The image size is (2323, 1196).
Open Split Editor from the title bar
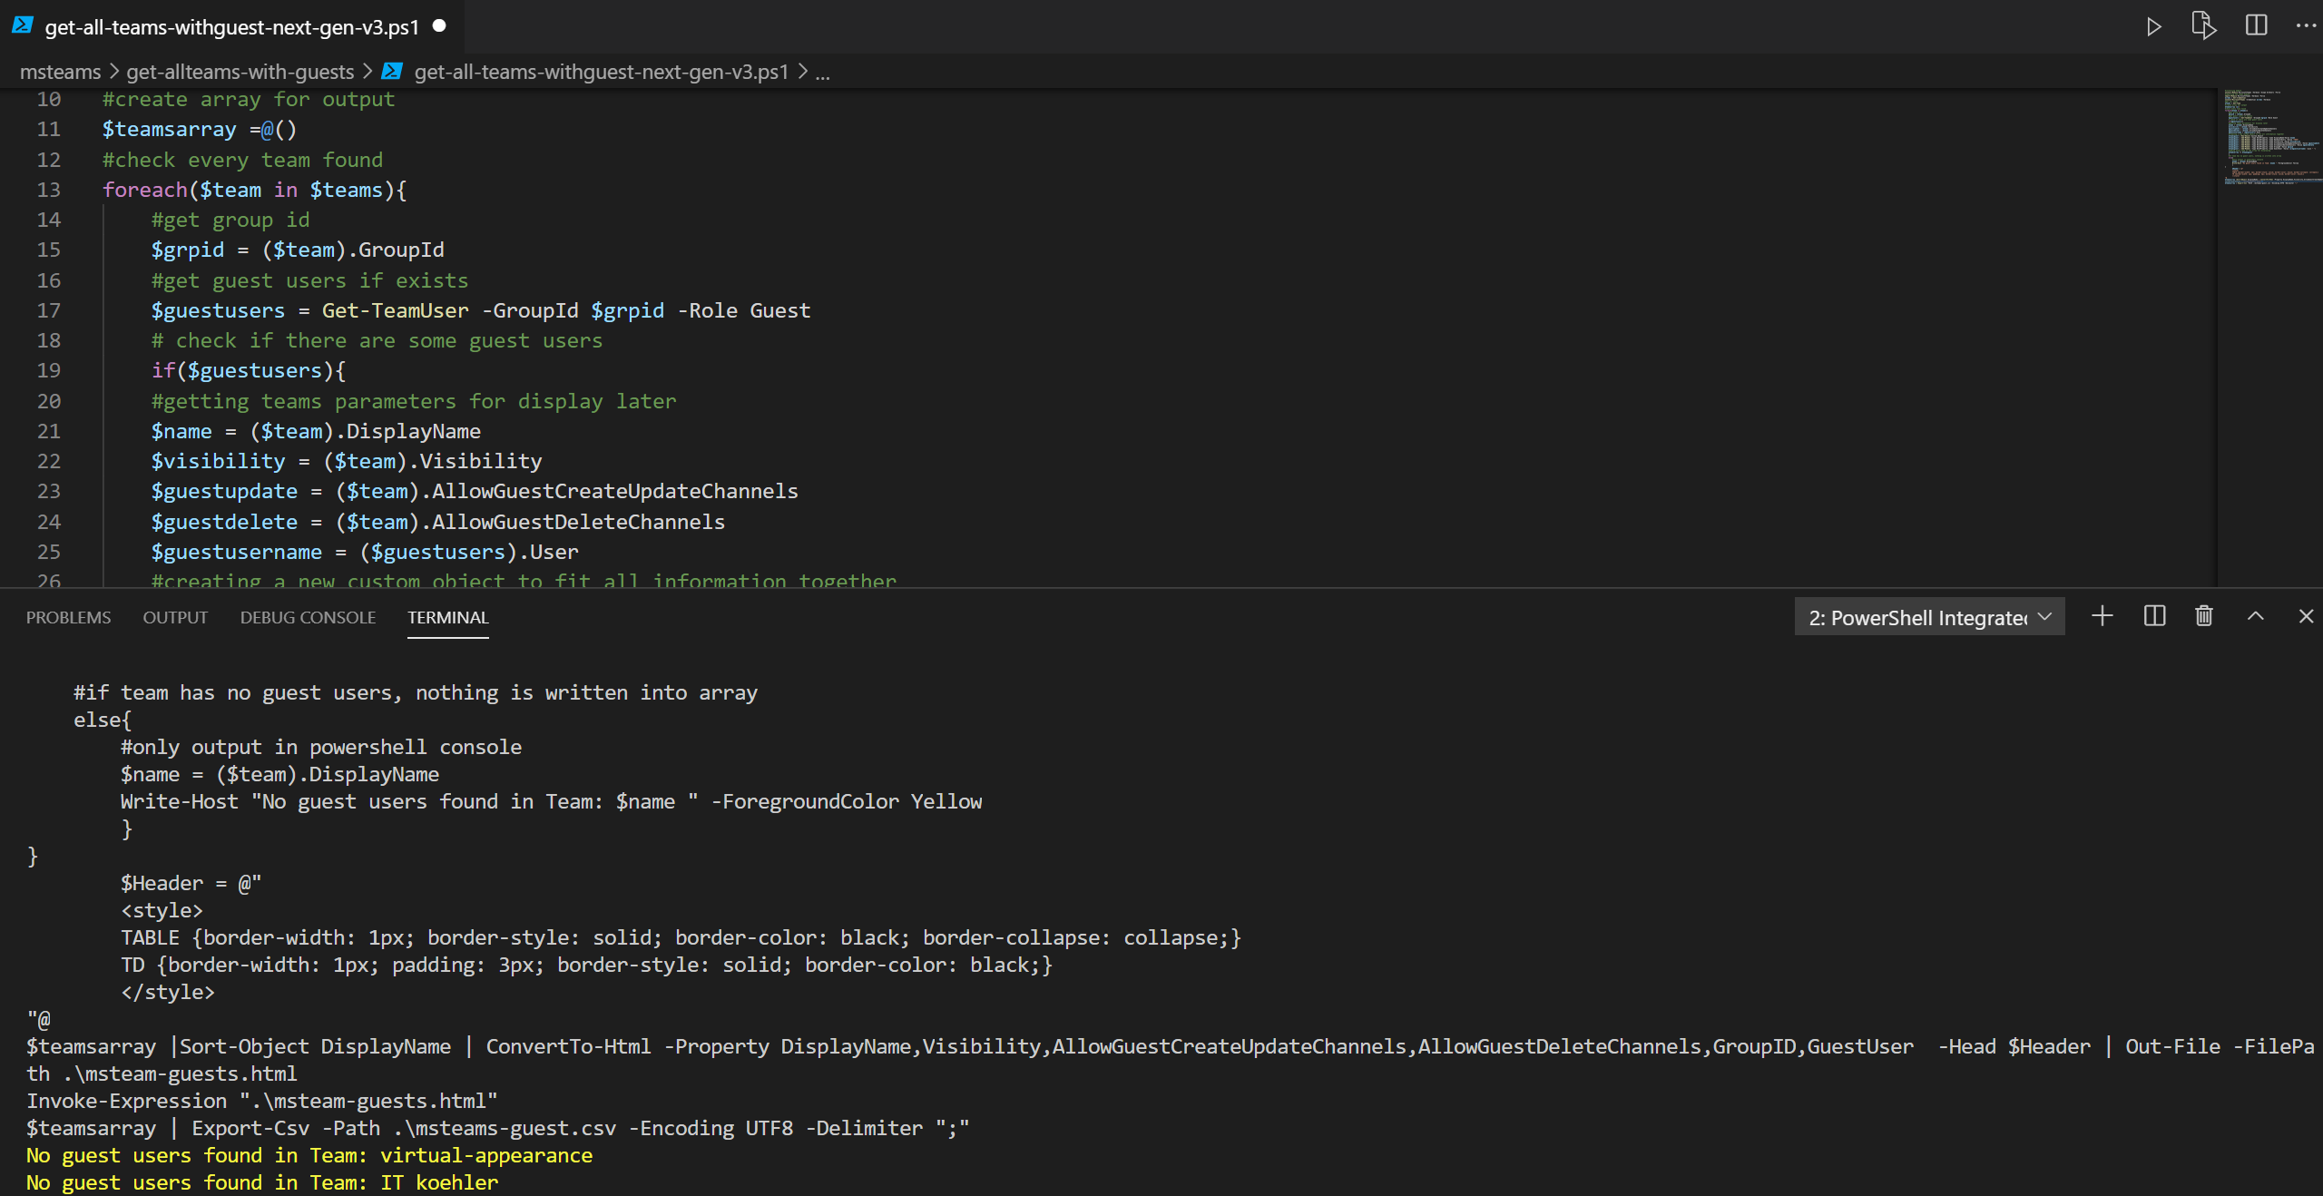pyautogui.click(x=2257, y=26)
